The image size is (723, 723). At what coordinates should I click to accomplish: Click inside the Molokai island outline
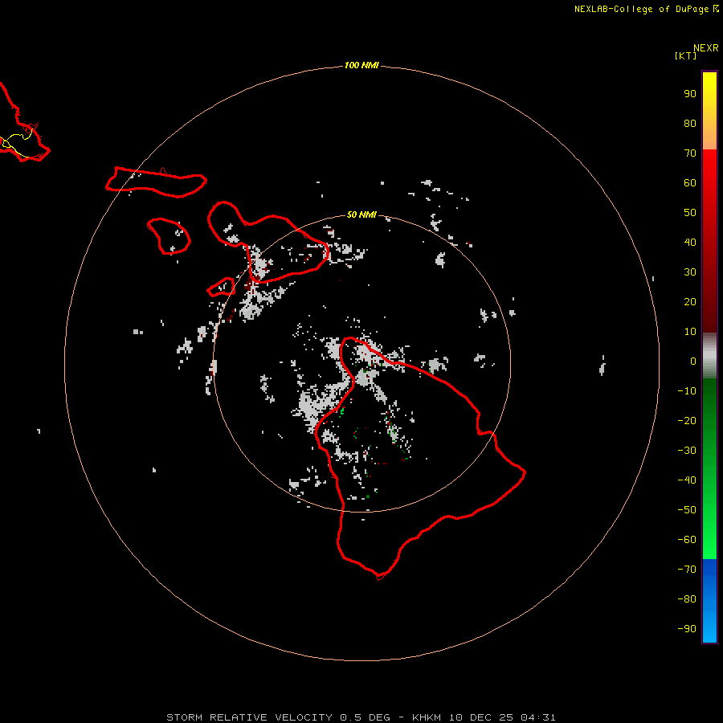click(157, 182)
